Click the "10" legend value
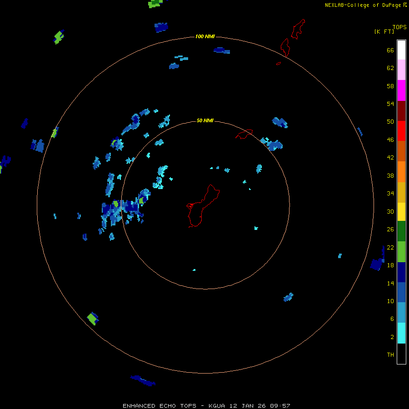The width and height of the screenshot is (409, 409). pos(390,301)
